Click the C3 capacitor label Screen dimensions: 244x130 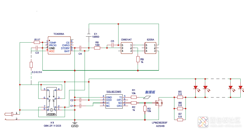[x=37, y=53]
